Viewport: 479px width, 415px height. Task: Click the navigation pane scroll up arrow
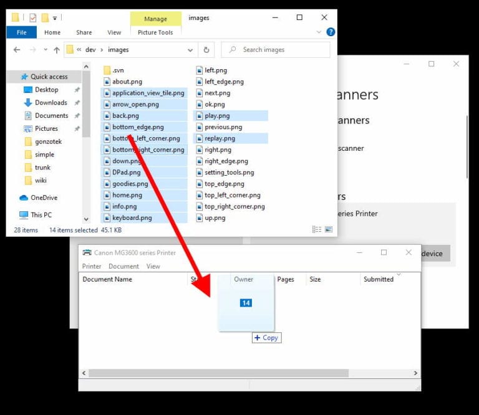(x=86, y=67)
